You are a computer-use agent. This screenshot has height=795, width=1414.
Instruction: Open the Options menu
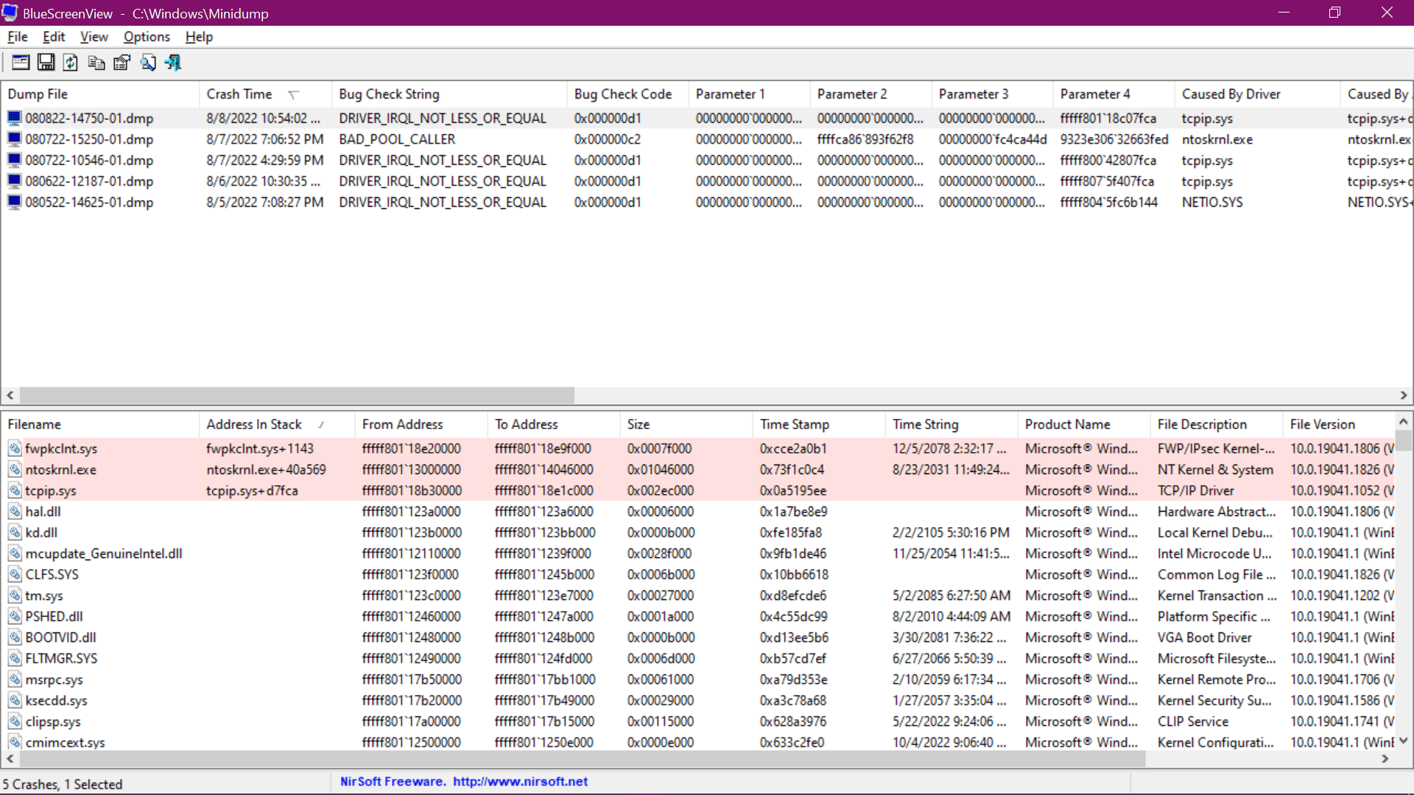tap(147, 37)
